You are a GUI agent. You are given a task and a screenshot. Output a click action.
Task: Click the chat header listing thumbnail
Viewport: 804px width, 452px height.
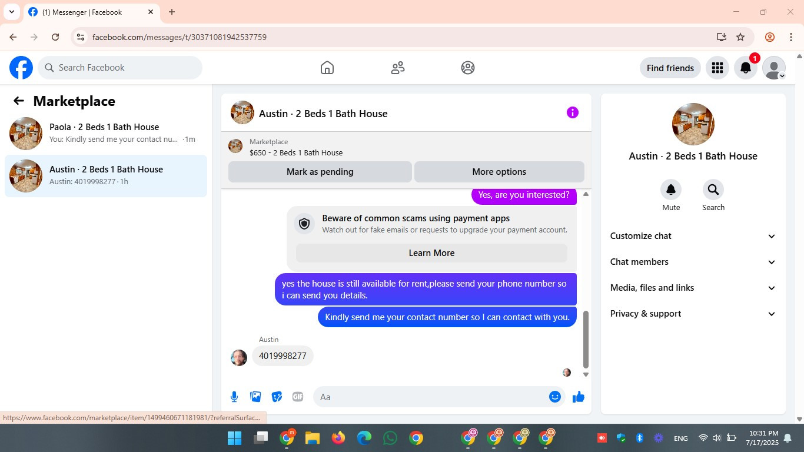(x=242, y=112)
